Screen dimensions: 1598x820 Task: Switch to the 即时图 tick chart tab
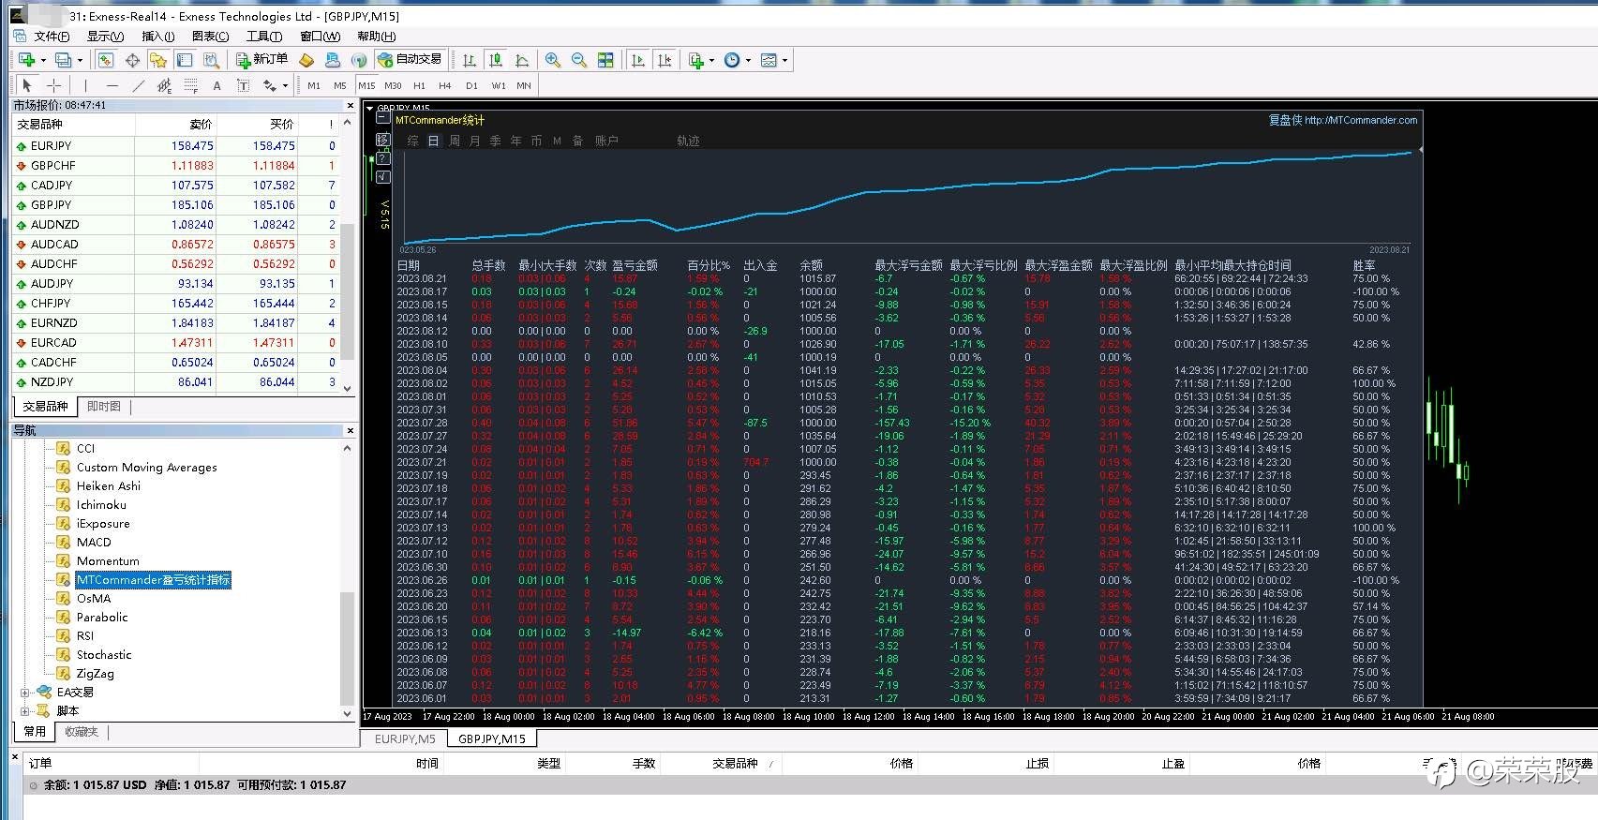(104, 407)
